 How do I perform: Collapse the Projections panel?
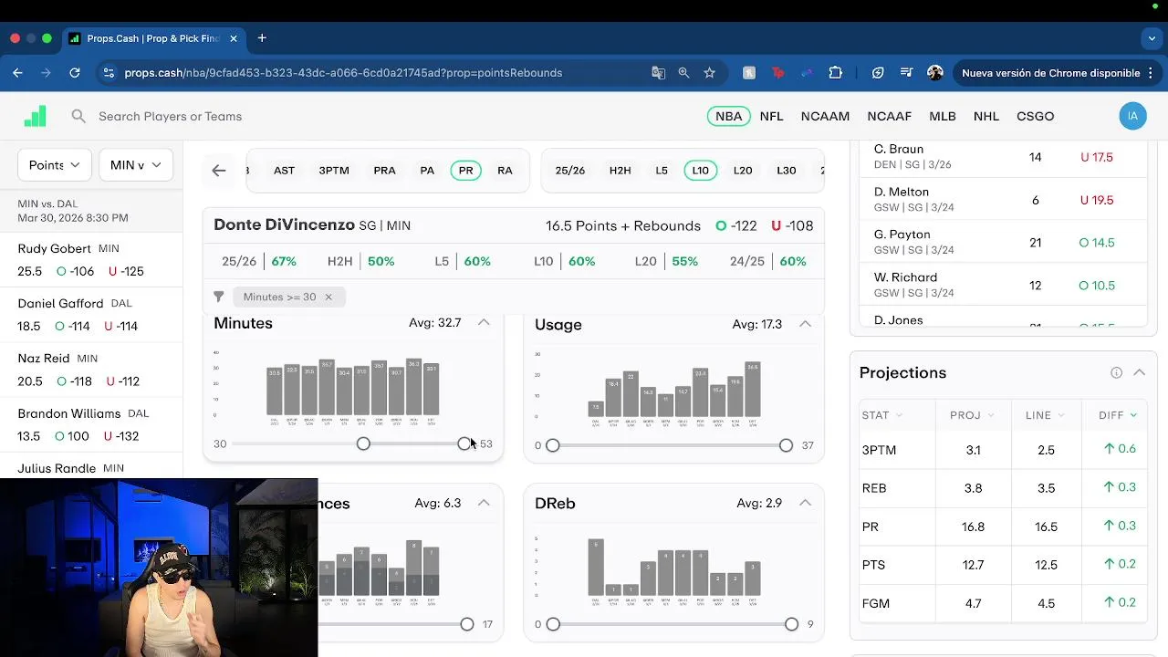1139,372
